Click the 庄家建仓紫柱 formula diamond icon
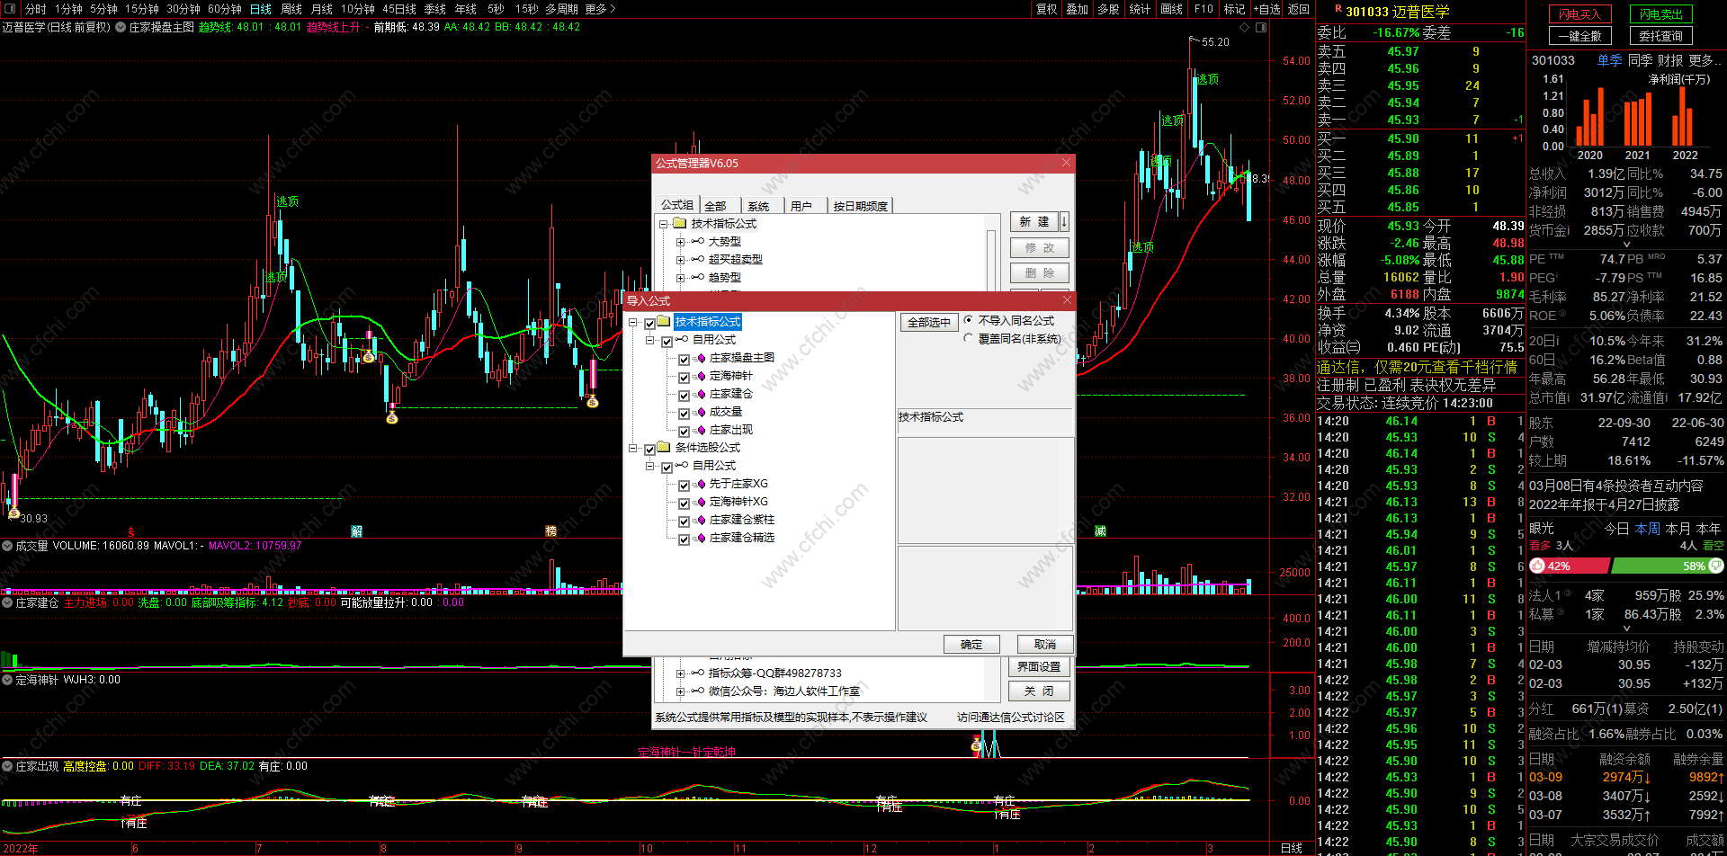 [702, 520]
